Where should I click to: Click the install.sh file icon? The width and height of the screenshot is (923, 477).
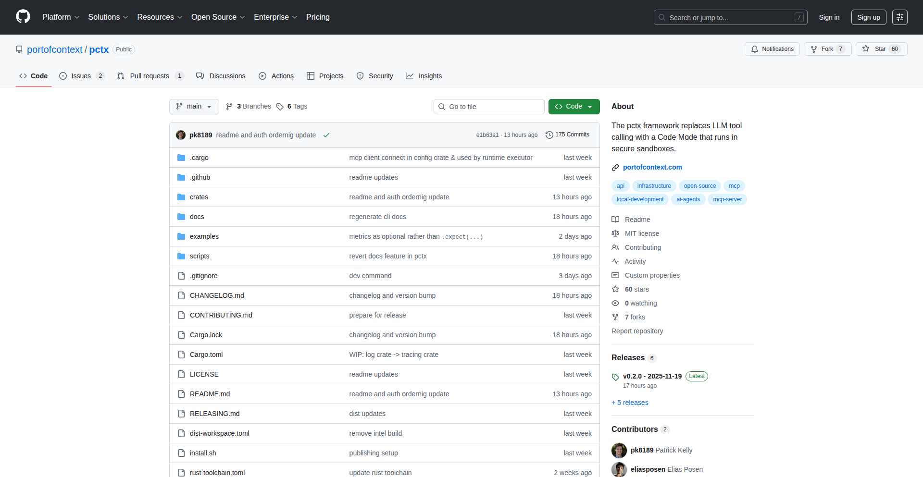(x=181, y=453)
